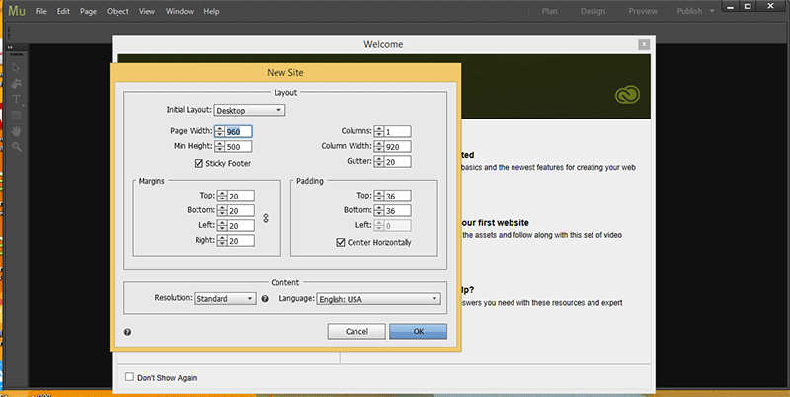This screenshot has height=397, width=790.
Task: Select the Zoom magnifier tool
Action: point(17,146)
